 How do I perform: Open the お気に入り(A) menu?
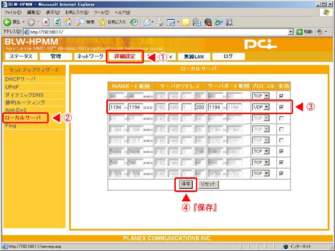(77, 12)
